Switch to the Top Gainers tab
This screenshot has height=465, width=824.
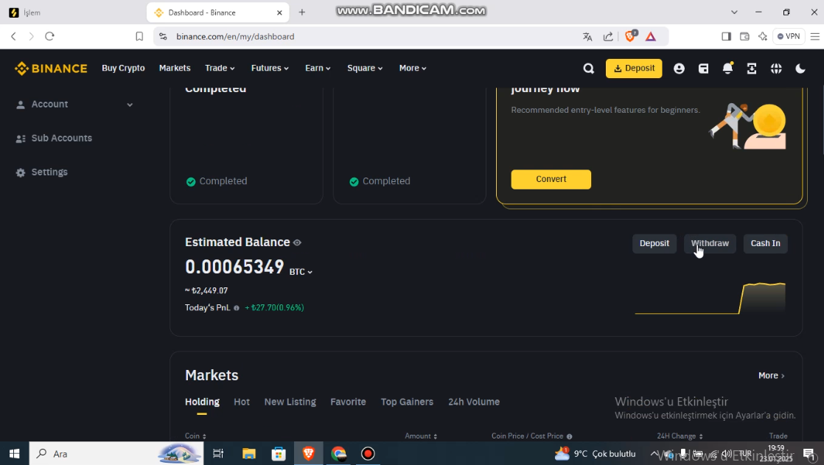407,402
